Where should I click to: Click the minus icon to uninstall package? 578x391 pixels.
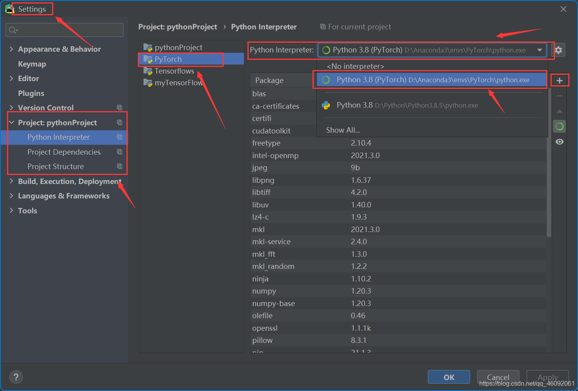click(560, 96)
